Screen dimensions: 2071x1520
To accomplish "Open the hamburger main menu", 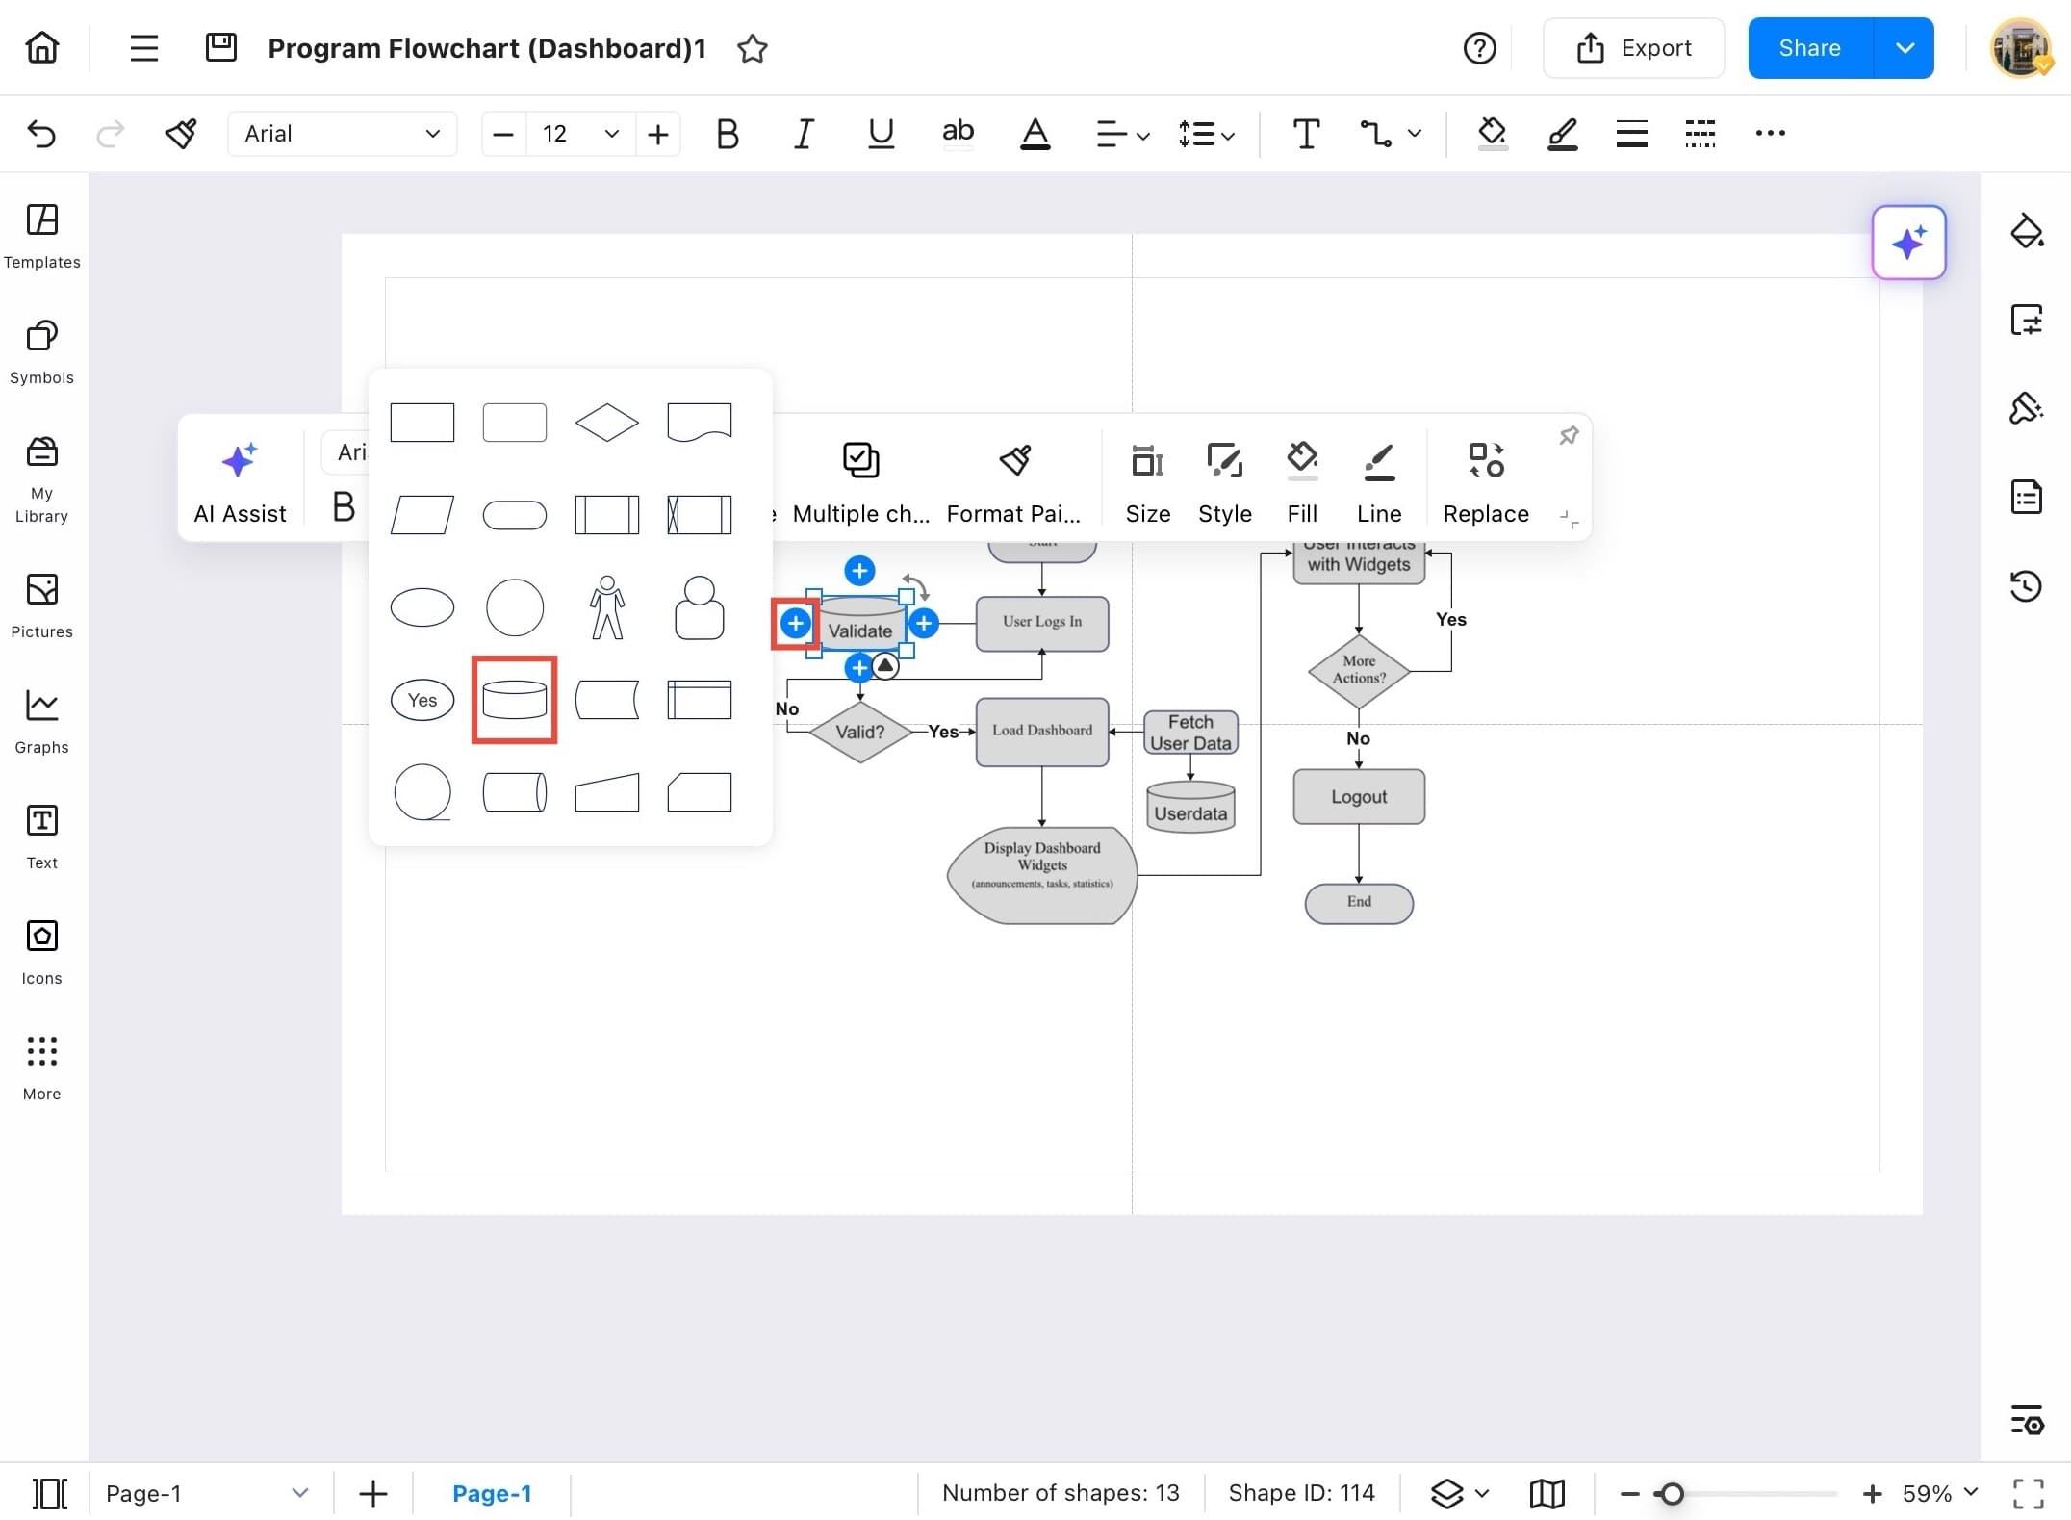I will pyautogui.click(x=143, y=48).
